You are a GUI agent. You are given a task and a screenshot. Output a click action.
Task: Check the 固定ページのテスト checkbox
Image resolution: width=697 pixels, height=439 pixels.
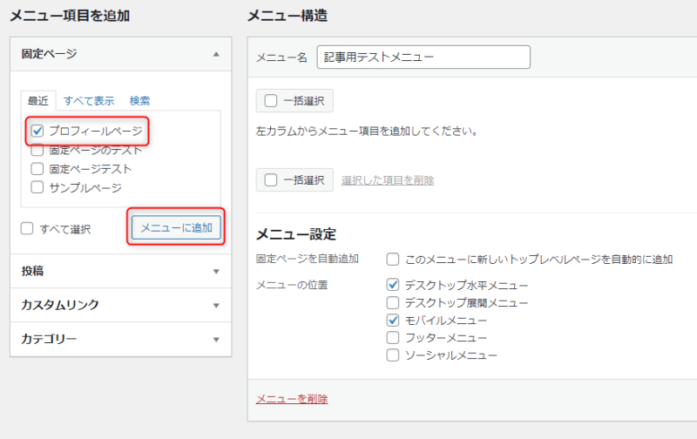(37, 150)
